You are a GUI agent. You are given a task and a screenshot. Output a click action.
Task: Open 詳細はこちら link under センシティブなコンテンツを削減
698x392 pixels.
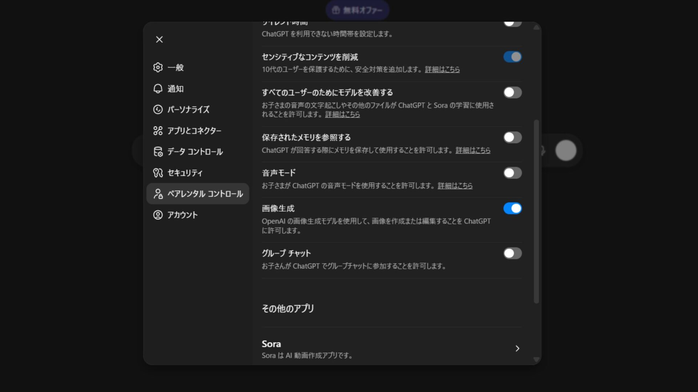[441, 69]
